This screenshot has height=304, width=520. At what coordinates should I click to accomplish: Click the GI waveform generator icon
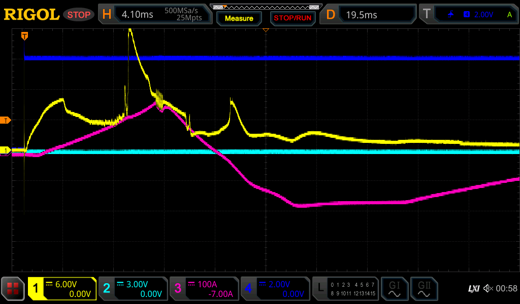point(394,289)
